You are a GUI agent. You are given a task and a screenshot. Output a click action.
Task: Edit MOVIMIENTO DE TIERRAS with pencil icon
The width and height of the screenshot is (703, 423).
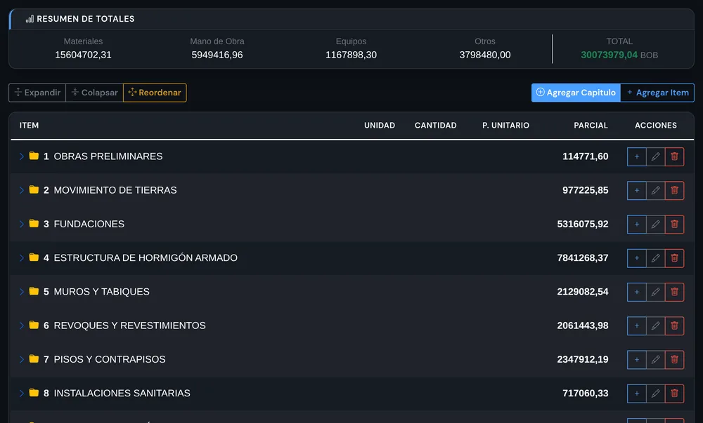[655, 191]
